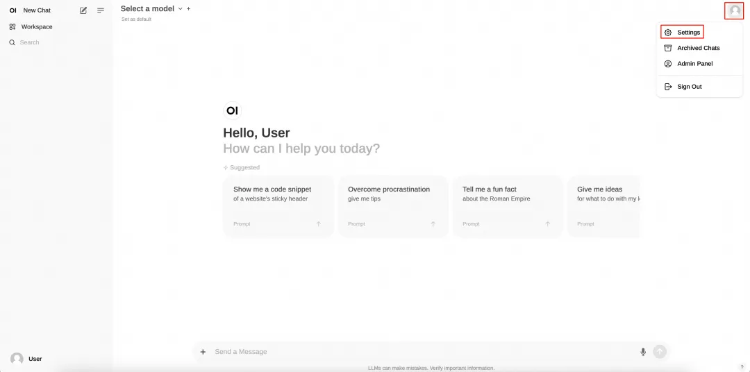Collapse the sidebar using the lines icon
750x372 pixels.
pyautogui.click(x=101, y=10)
